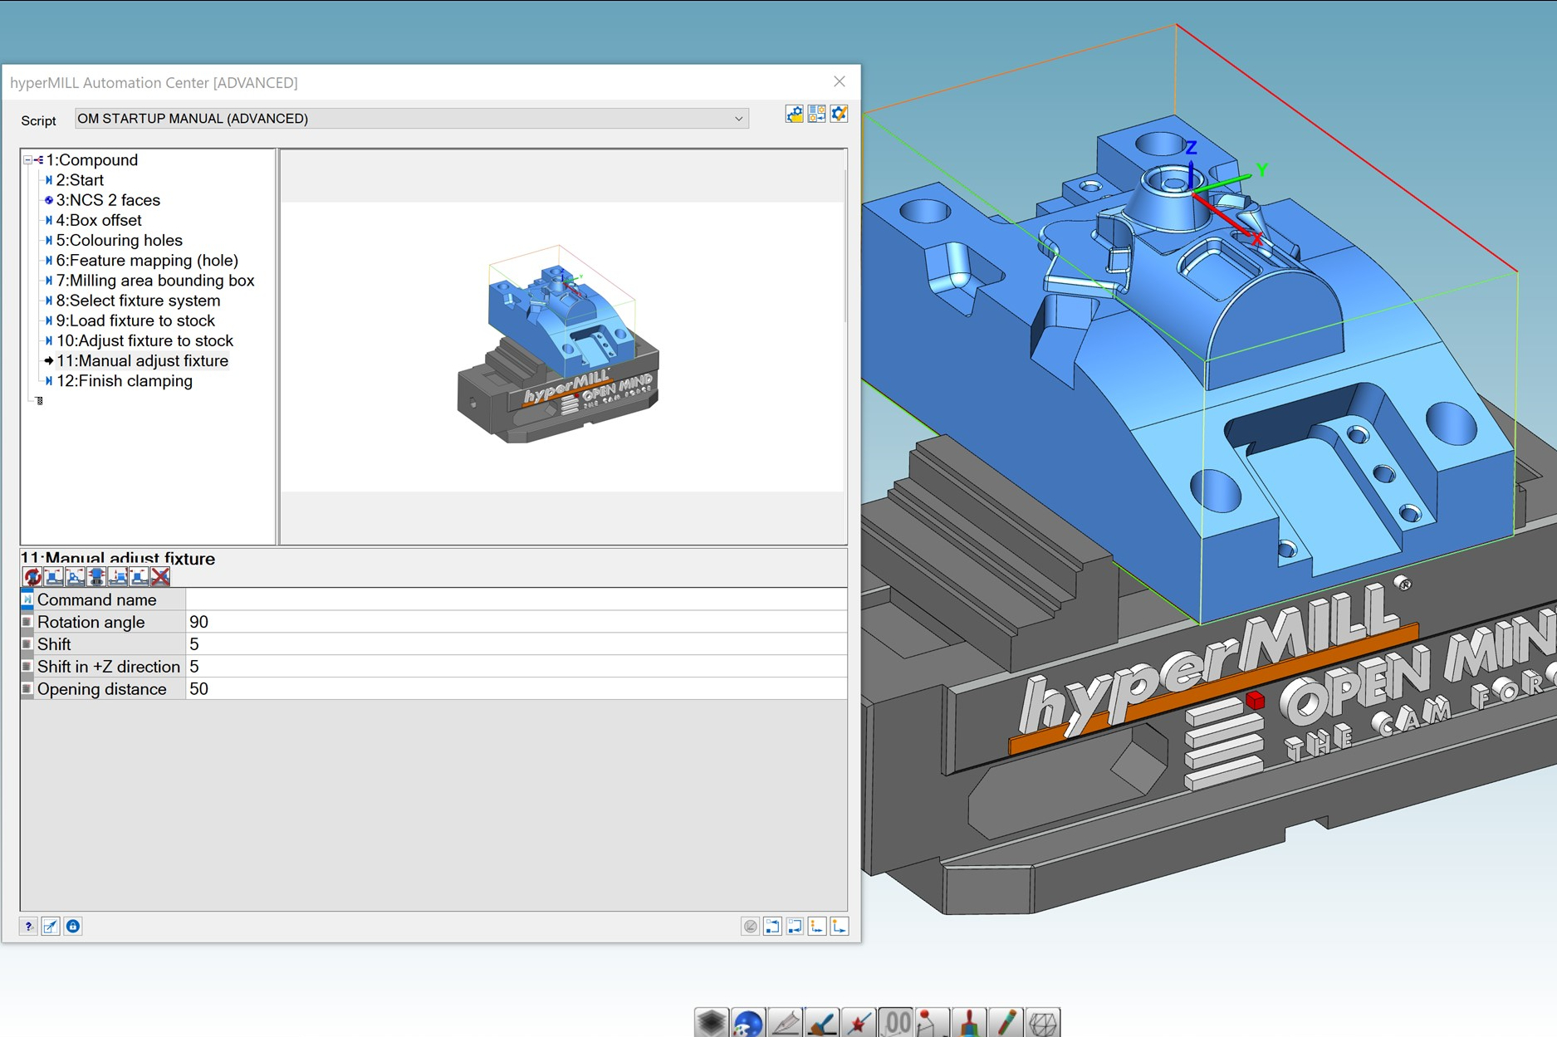The height and width of the screenshot is (1037, 1557).
Task: Click the loop-back-to-top step icon
Action: (x=772, y=926)
